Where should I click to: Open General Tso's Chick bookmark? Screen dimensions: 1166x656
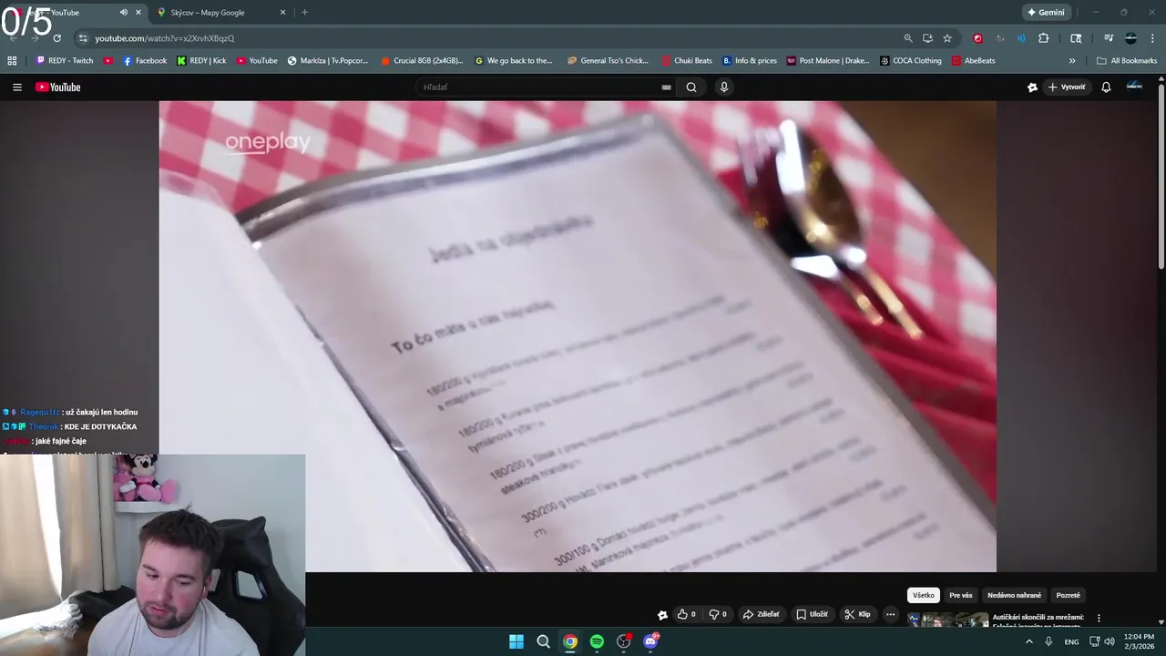608,61
